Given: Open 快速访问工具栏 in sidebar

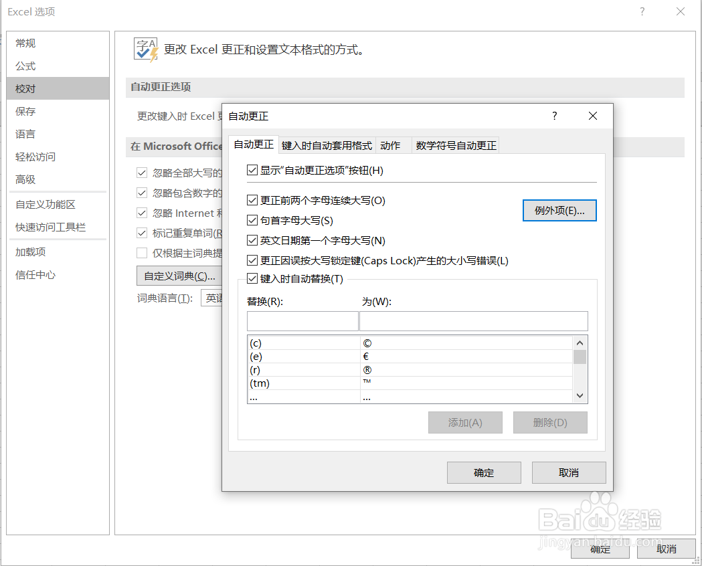Looking at the screenshot, I should point(58,227).
